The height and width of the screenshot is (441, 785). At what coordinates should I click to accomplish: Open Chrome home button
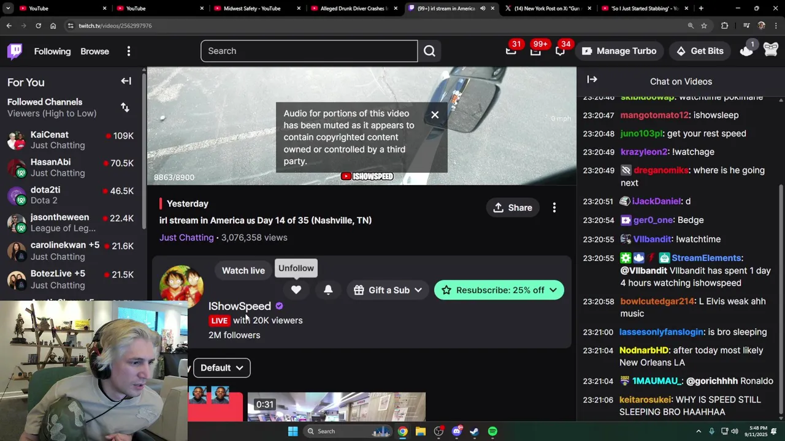[x=53, y=26]
